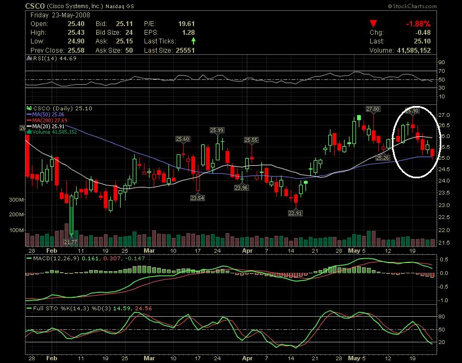The width and height of the screenshot is (462, 363).
Task: Click the '(Cisco Systems, Inc.)' company name
Action: coord(75,6)
